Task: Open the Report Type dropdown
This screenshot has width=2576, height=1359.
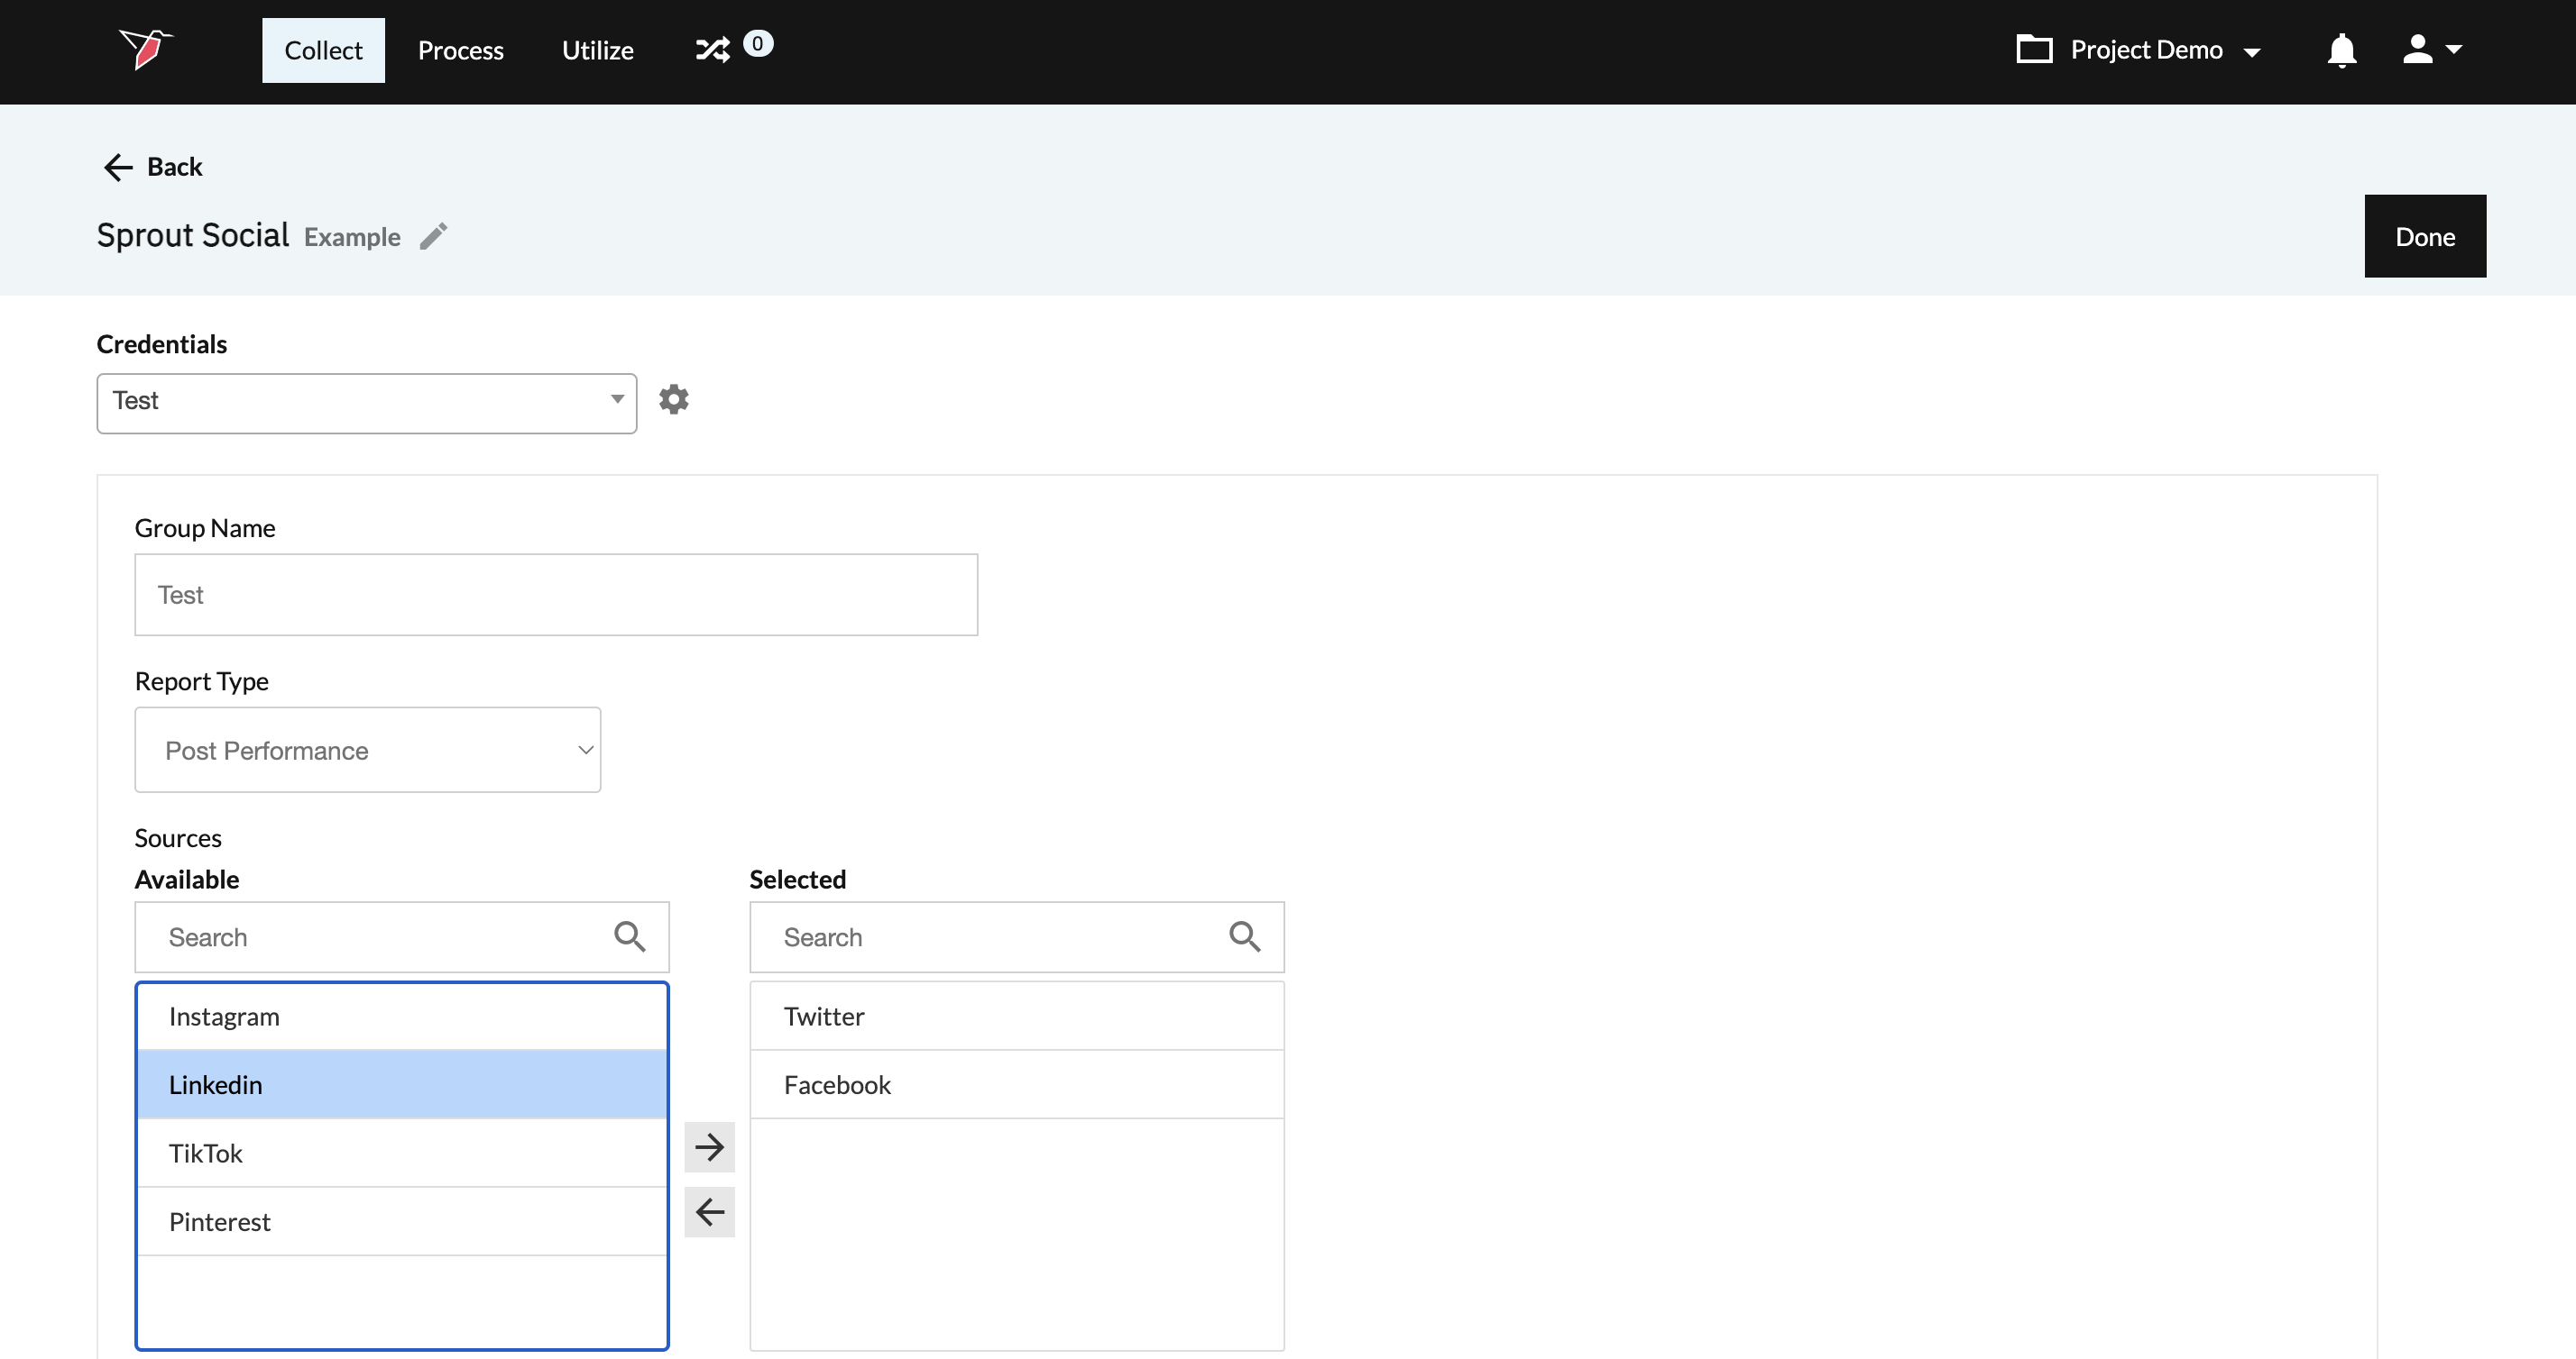Action: tap(367, 751)
